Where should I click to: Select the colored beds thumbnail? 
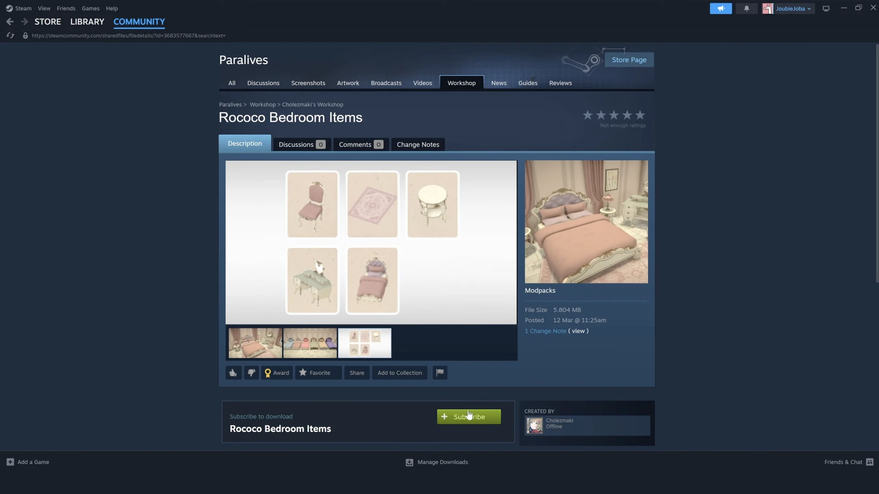click(x=310, y=343)
